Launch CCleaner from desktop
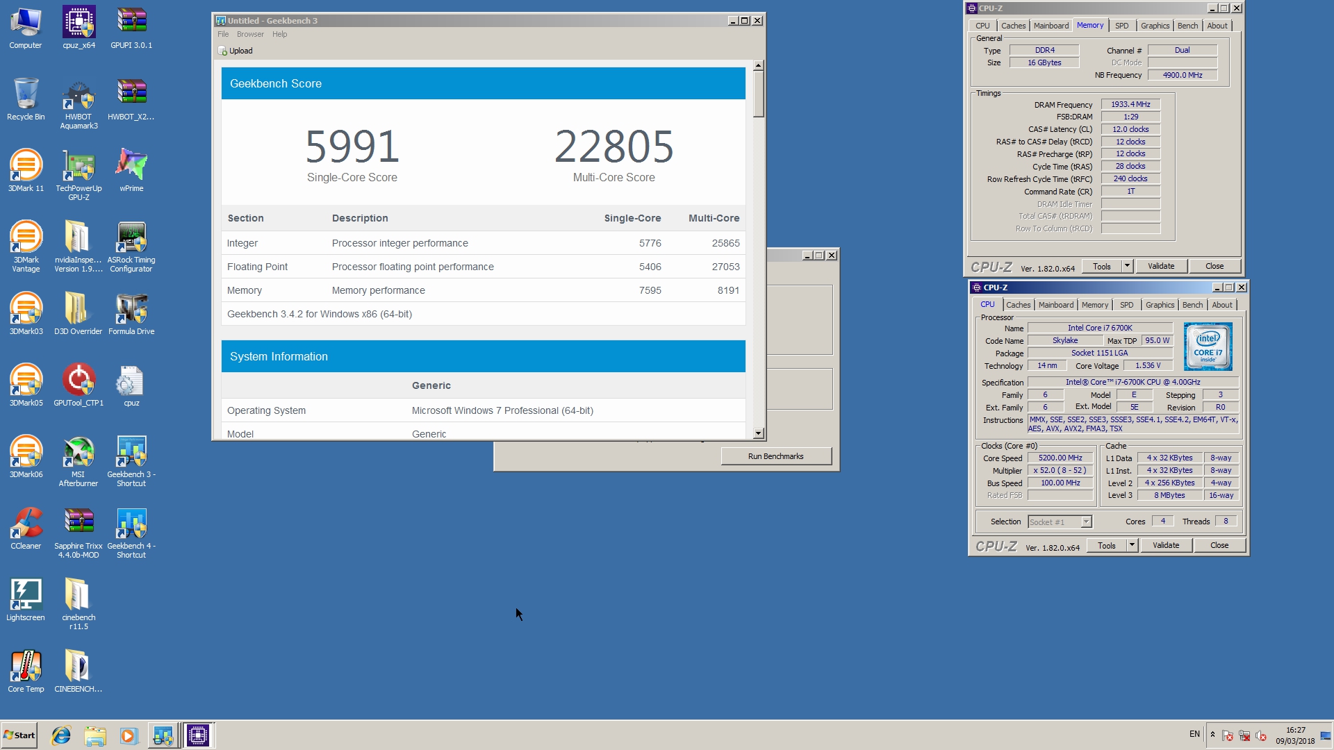This screenshot has width=1334, height=750. [26, 528]
